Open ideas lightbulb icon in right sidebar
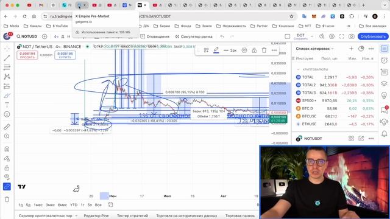The image size is (390, 219). [384, 95]
